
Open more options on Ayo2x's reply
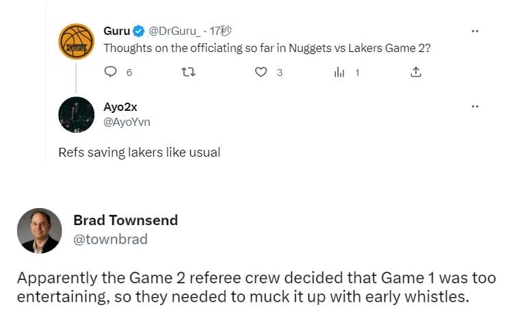(x=475, y=107)
